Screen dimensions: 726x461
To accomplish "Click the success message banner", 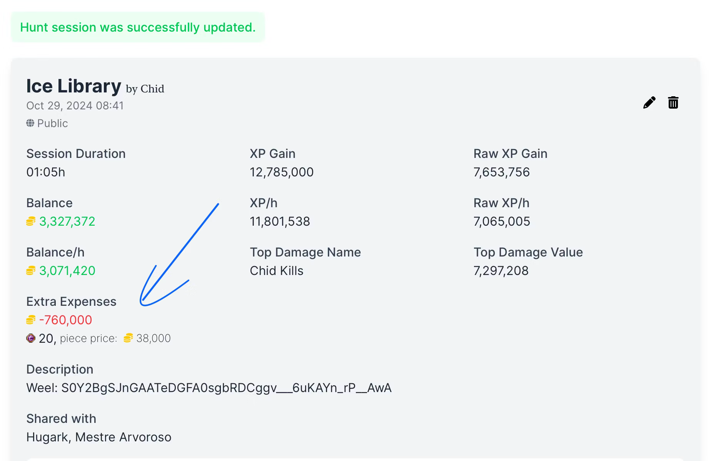I will pyautogui.click(x=138, y=27).
